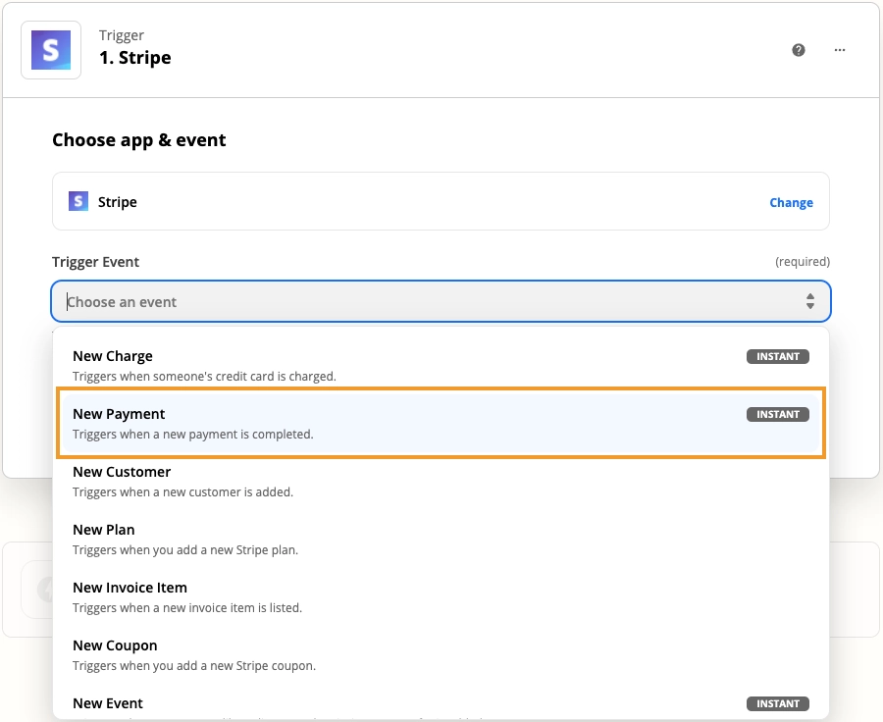Select the New Payment event
The height and width of the screenshot is (722, 883).
pos(441,424)
